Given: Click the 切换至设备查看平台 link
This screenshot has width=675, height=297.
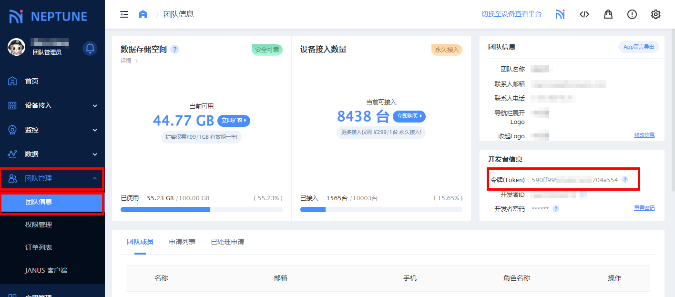Looking at the screenshot, I should coord(511,14).
